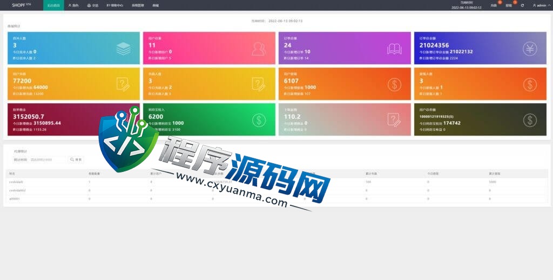Open the second notification item with orange badge
This screenshot has height=280, width=553.
pos(510,5)
